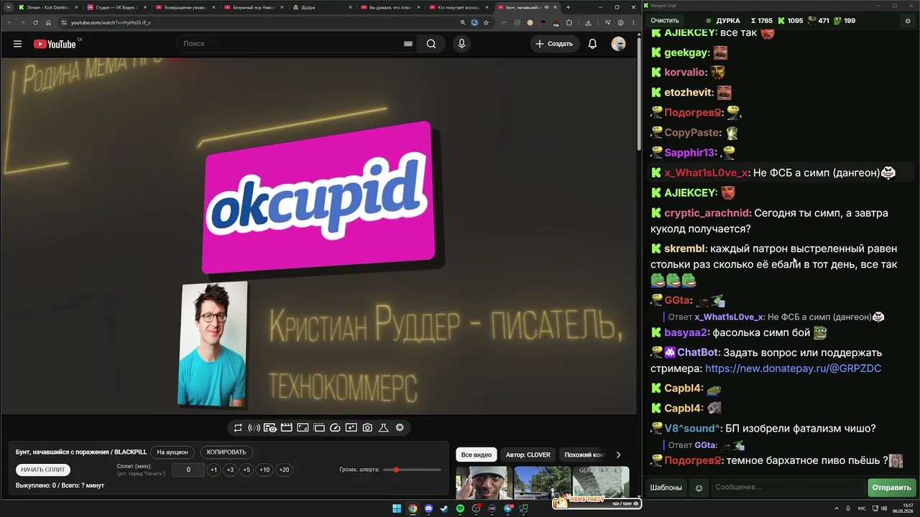Open the man saluting video thumbnail

(484, 483)
